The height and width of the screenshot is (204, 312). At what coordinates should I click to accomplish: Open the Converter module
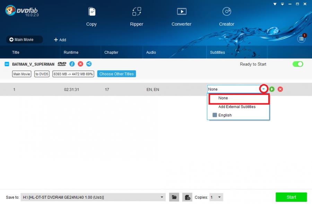(x=181, y=16)
